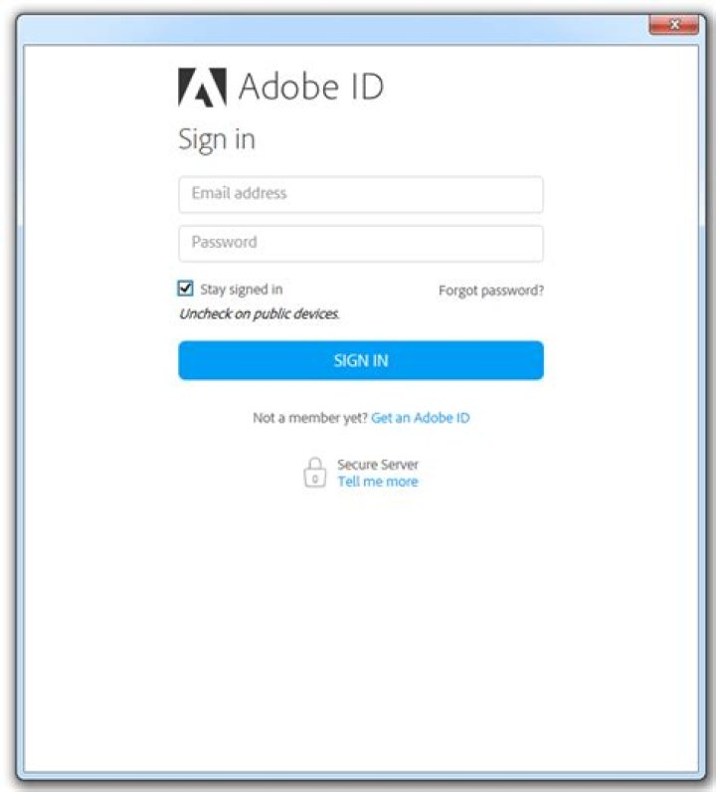Viewport: 716px width, 792px height.
Task: Click into the Password field
Action: [361, 243]
